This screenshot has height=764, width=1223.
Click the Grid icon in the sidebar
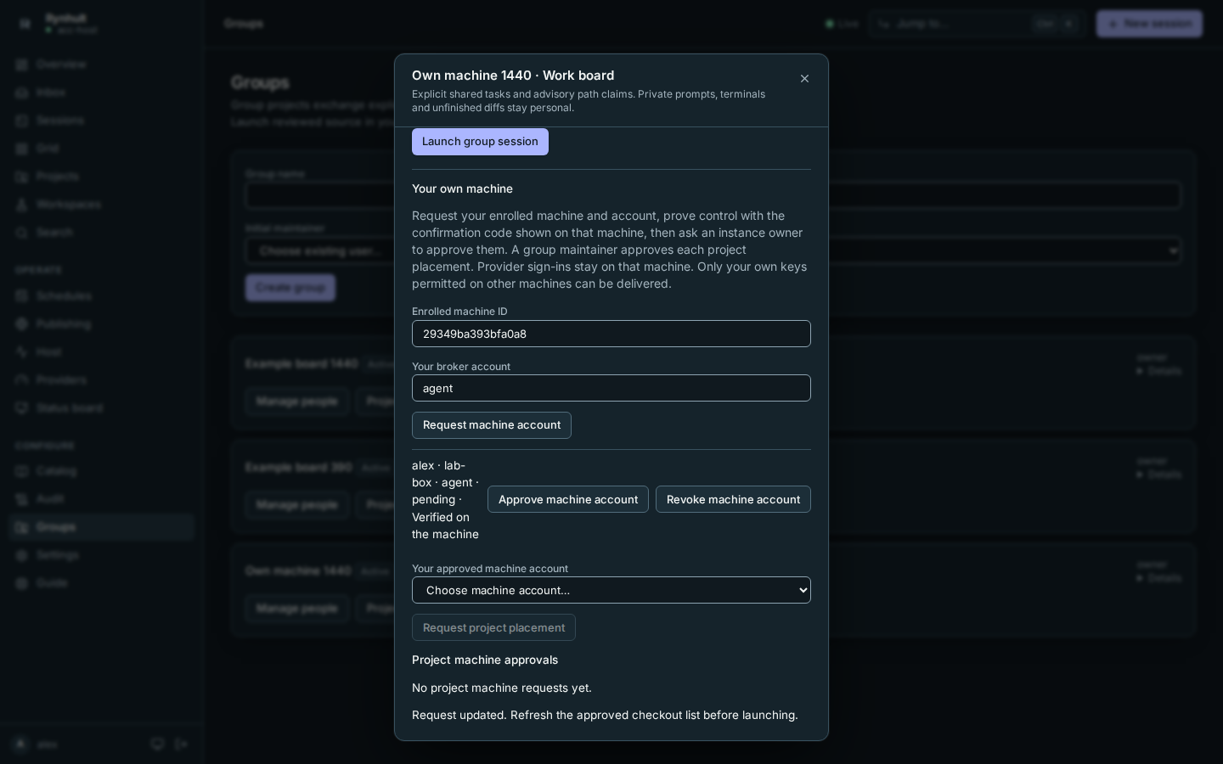point(22,149)
